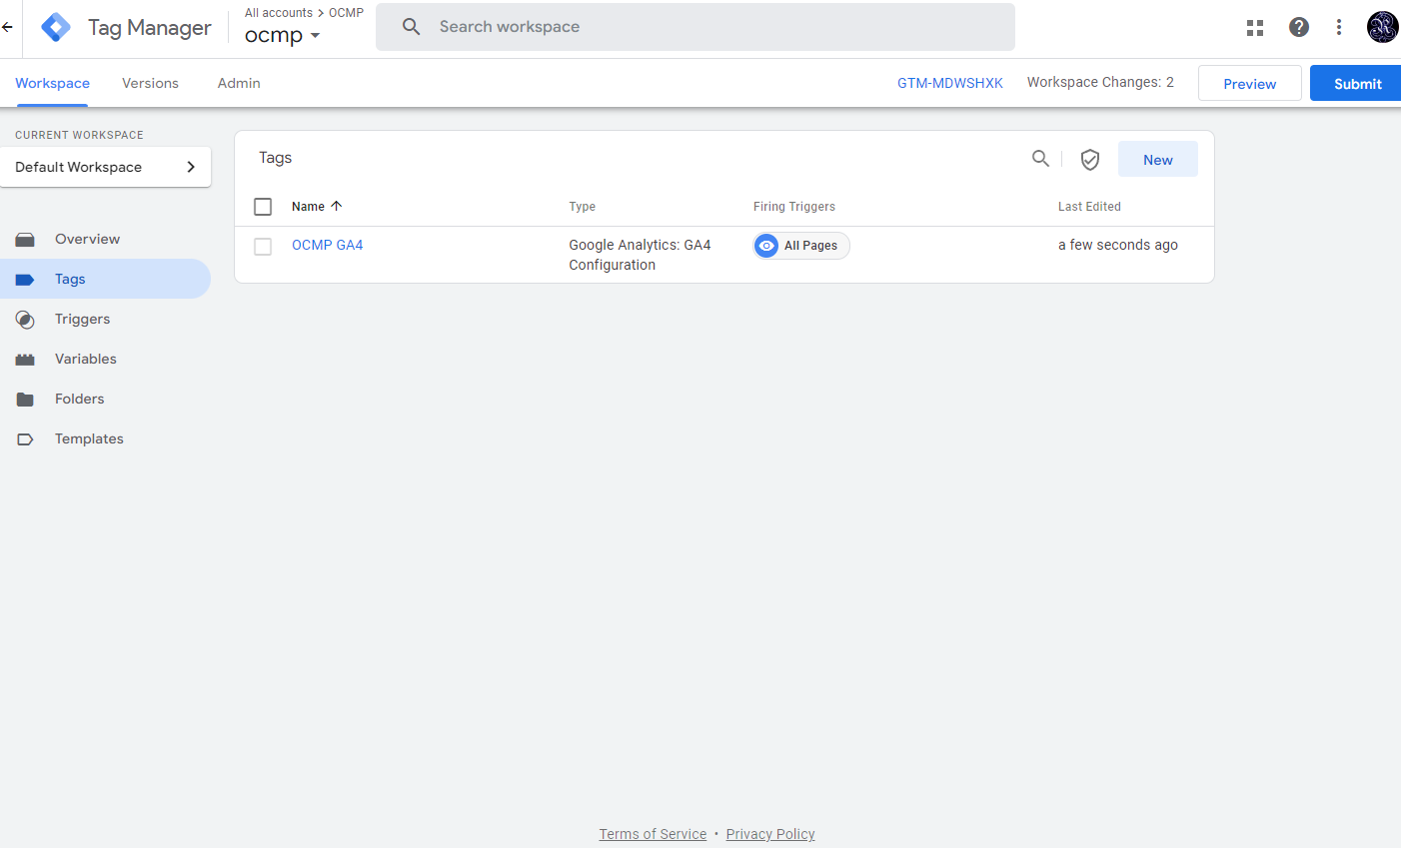Click the All Pages trigger chip
The width and height of the screenshot is (1401, 848).
click(x=801, y=246)
